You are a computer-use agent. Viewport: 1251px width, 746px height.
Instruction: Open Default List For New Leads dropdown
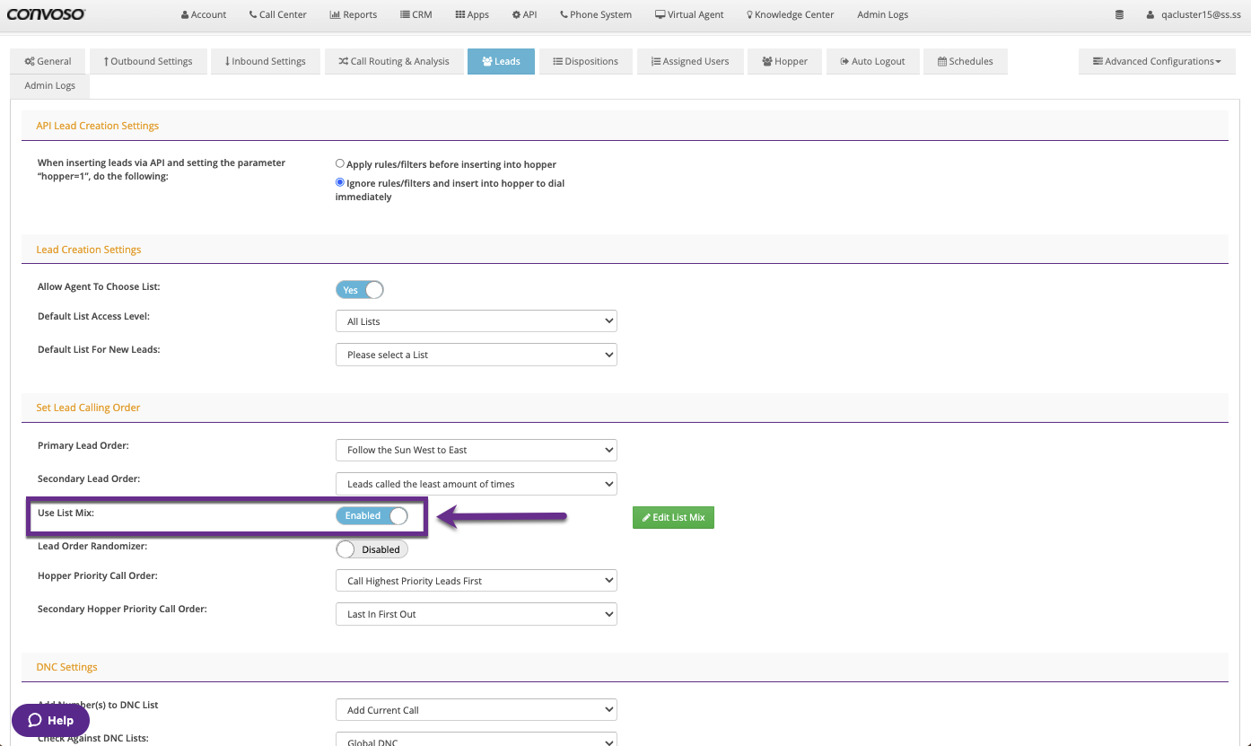(477, 355)
